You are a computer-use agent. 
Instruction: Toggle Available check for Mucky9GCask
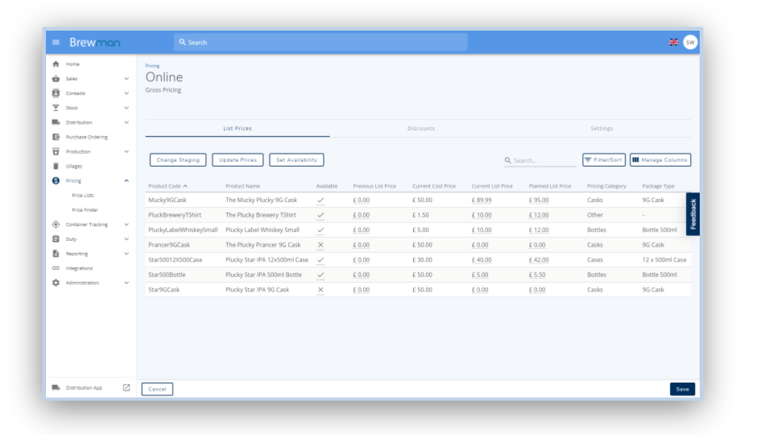[x=320, y=201]
